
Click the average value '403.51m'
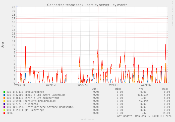coord(143,95)
